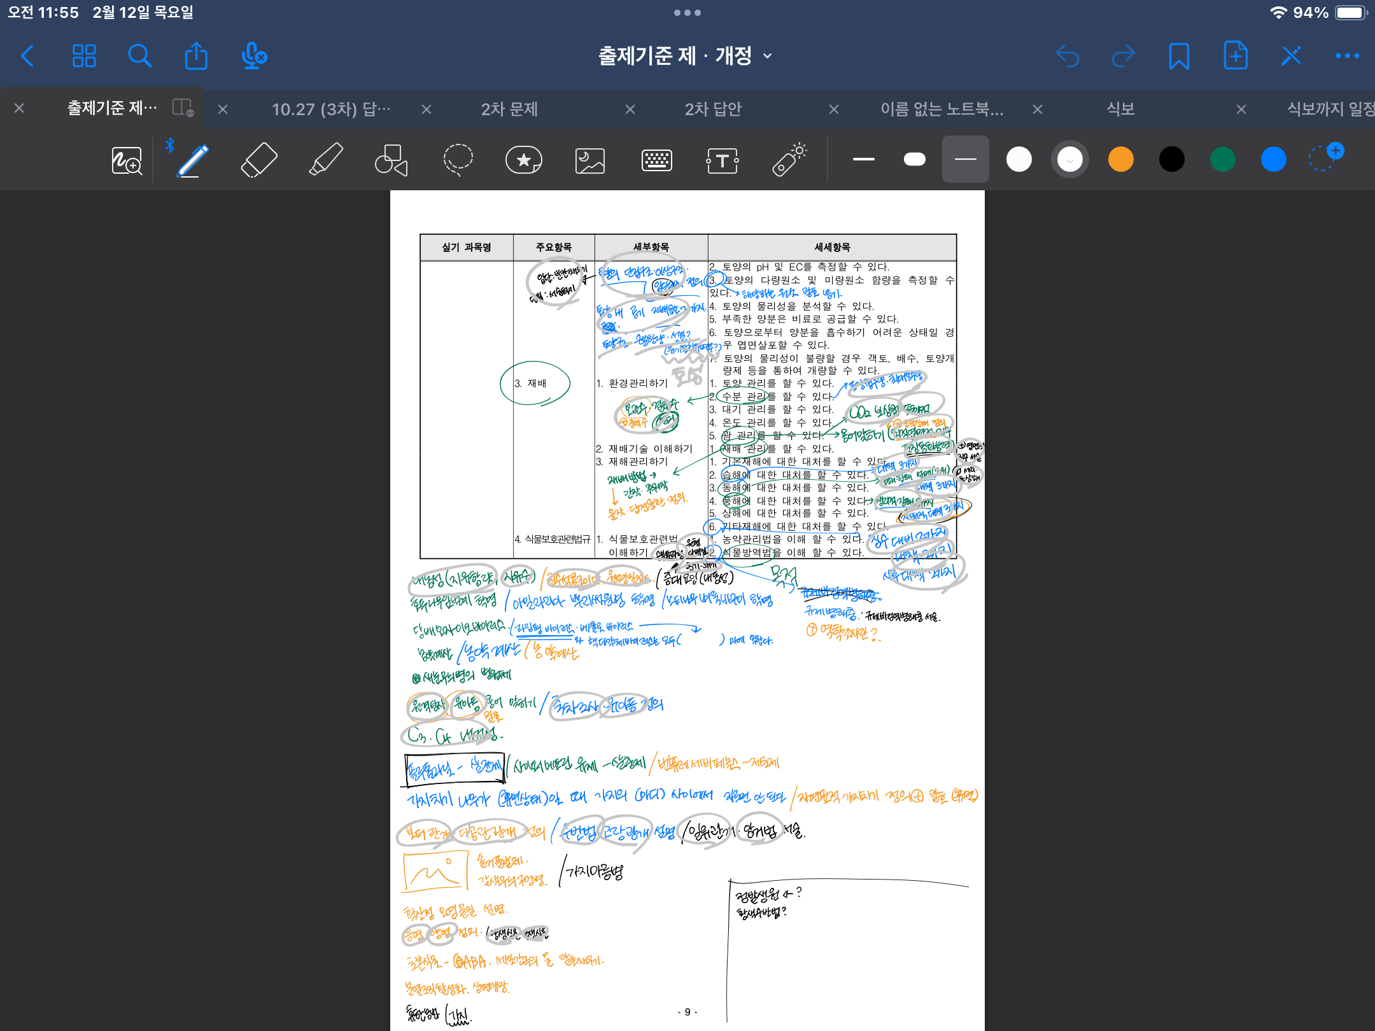Viewport: 1375px width, 1031px height.
Task: Open the three-dot more options menu
Action: coord(1347,56)
